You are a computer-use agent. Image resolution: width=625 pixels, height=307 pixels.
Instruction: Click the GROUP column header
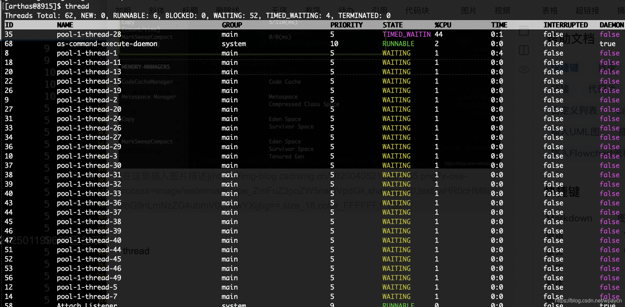coord(232,25)
